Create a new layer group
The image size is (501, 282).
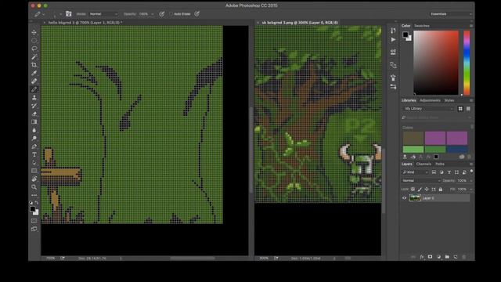pyautogui.click(x=447, y=257)
